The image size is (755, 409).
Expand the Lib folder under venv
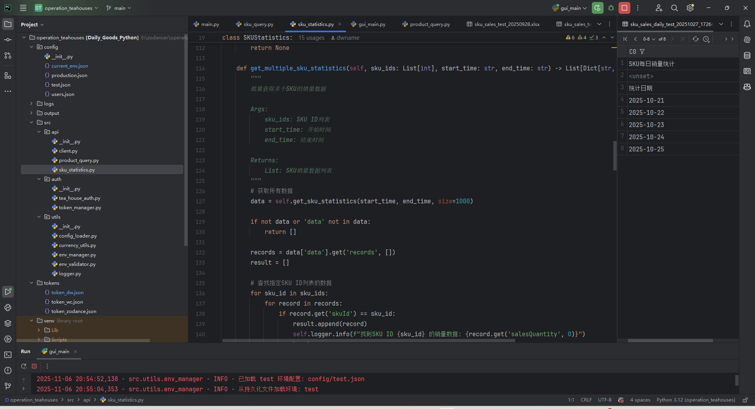[39, 330]
